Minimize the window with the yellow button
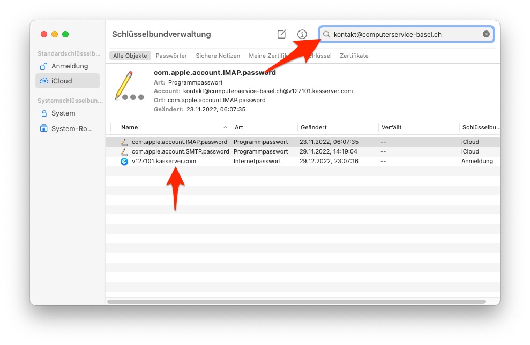Viewport: 530px width, 345px height. [x=55, y=34]
